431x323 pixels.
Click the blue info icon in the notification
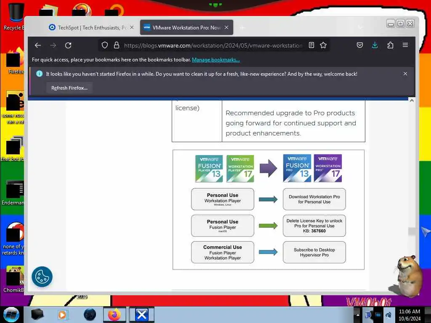coord(39,74)
